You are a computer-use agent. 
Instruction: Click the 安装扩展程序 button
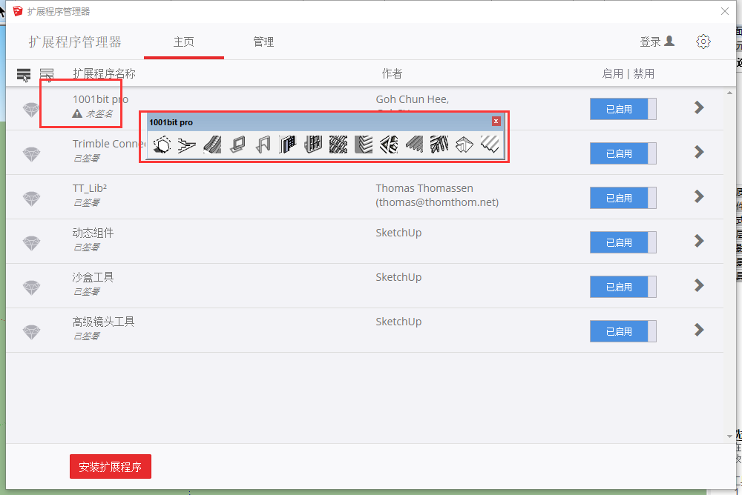(x=111, y=467)
